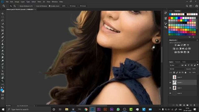The width and height of the screenshot is (199, 112).
Task: Open the Swatches panel menu
Action: point(197,11)
